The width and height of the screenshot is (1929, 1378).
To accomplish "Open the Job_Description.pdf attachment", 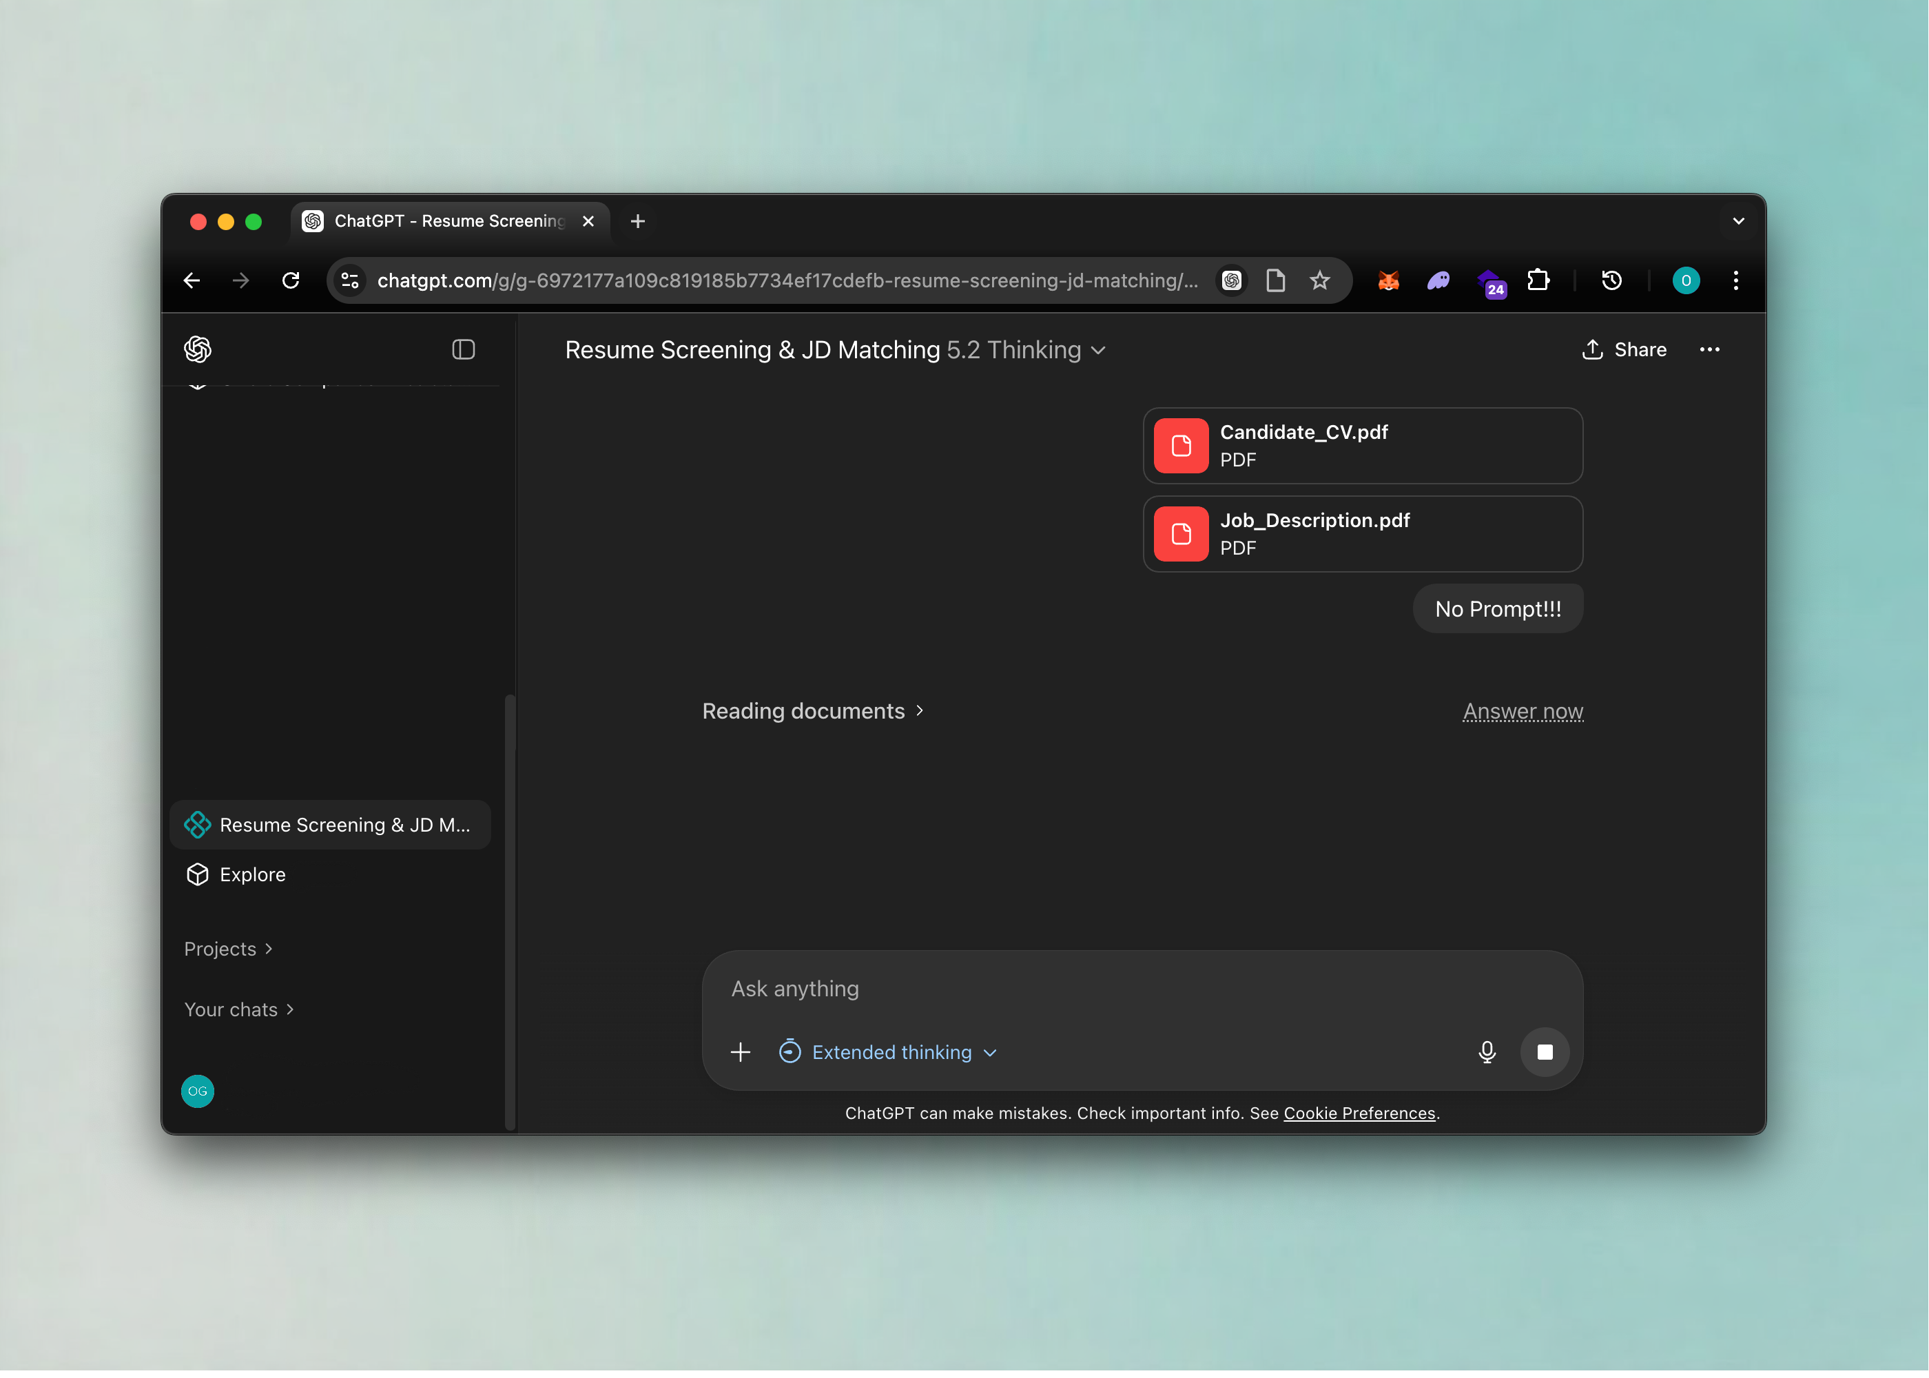I will pyautogui.click(x=1362, y=534).
